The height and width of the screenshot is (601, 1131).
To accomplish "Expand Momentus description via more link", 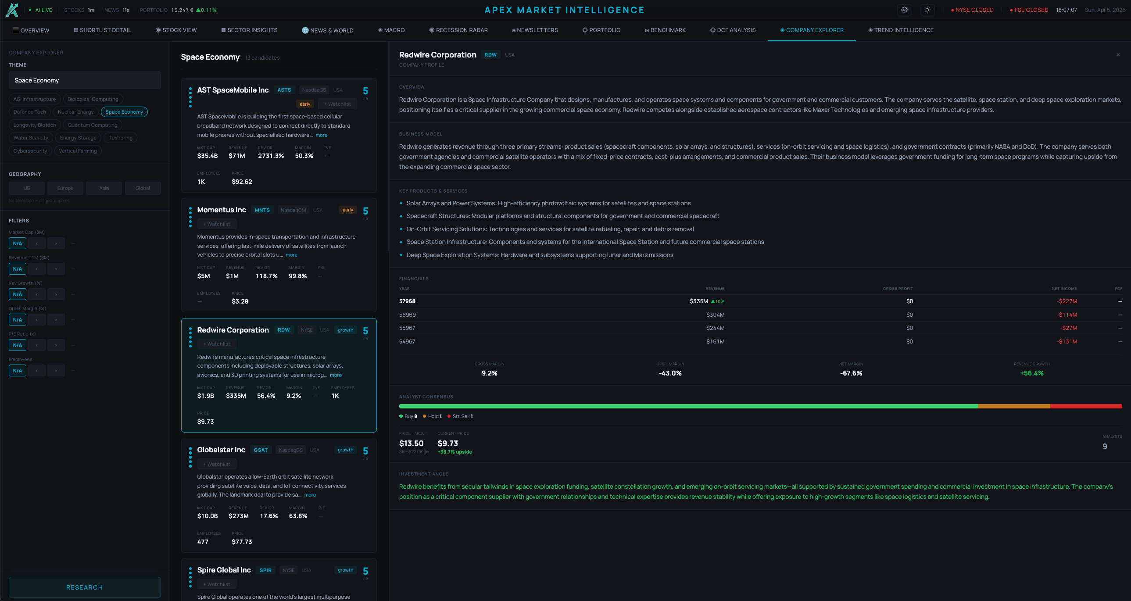I will coord(292,254).
